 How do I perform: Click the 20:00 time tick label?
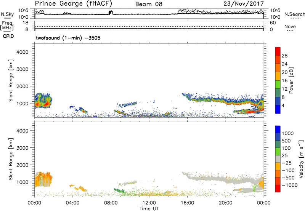tap(225, 203)
